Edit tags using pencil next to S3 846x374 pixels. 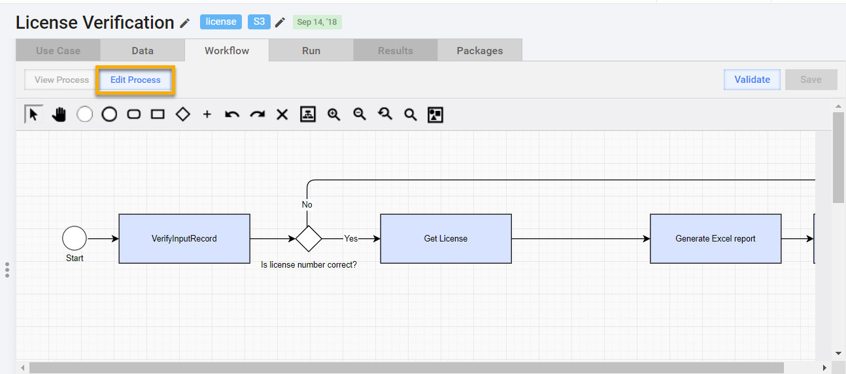280,22
